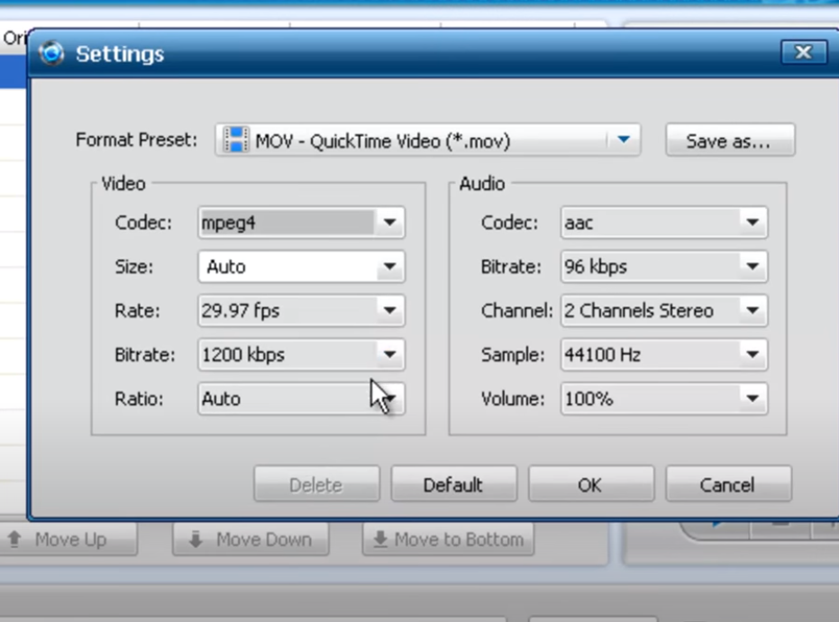Click the Volume: label

(513, 398)
